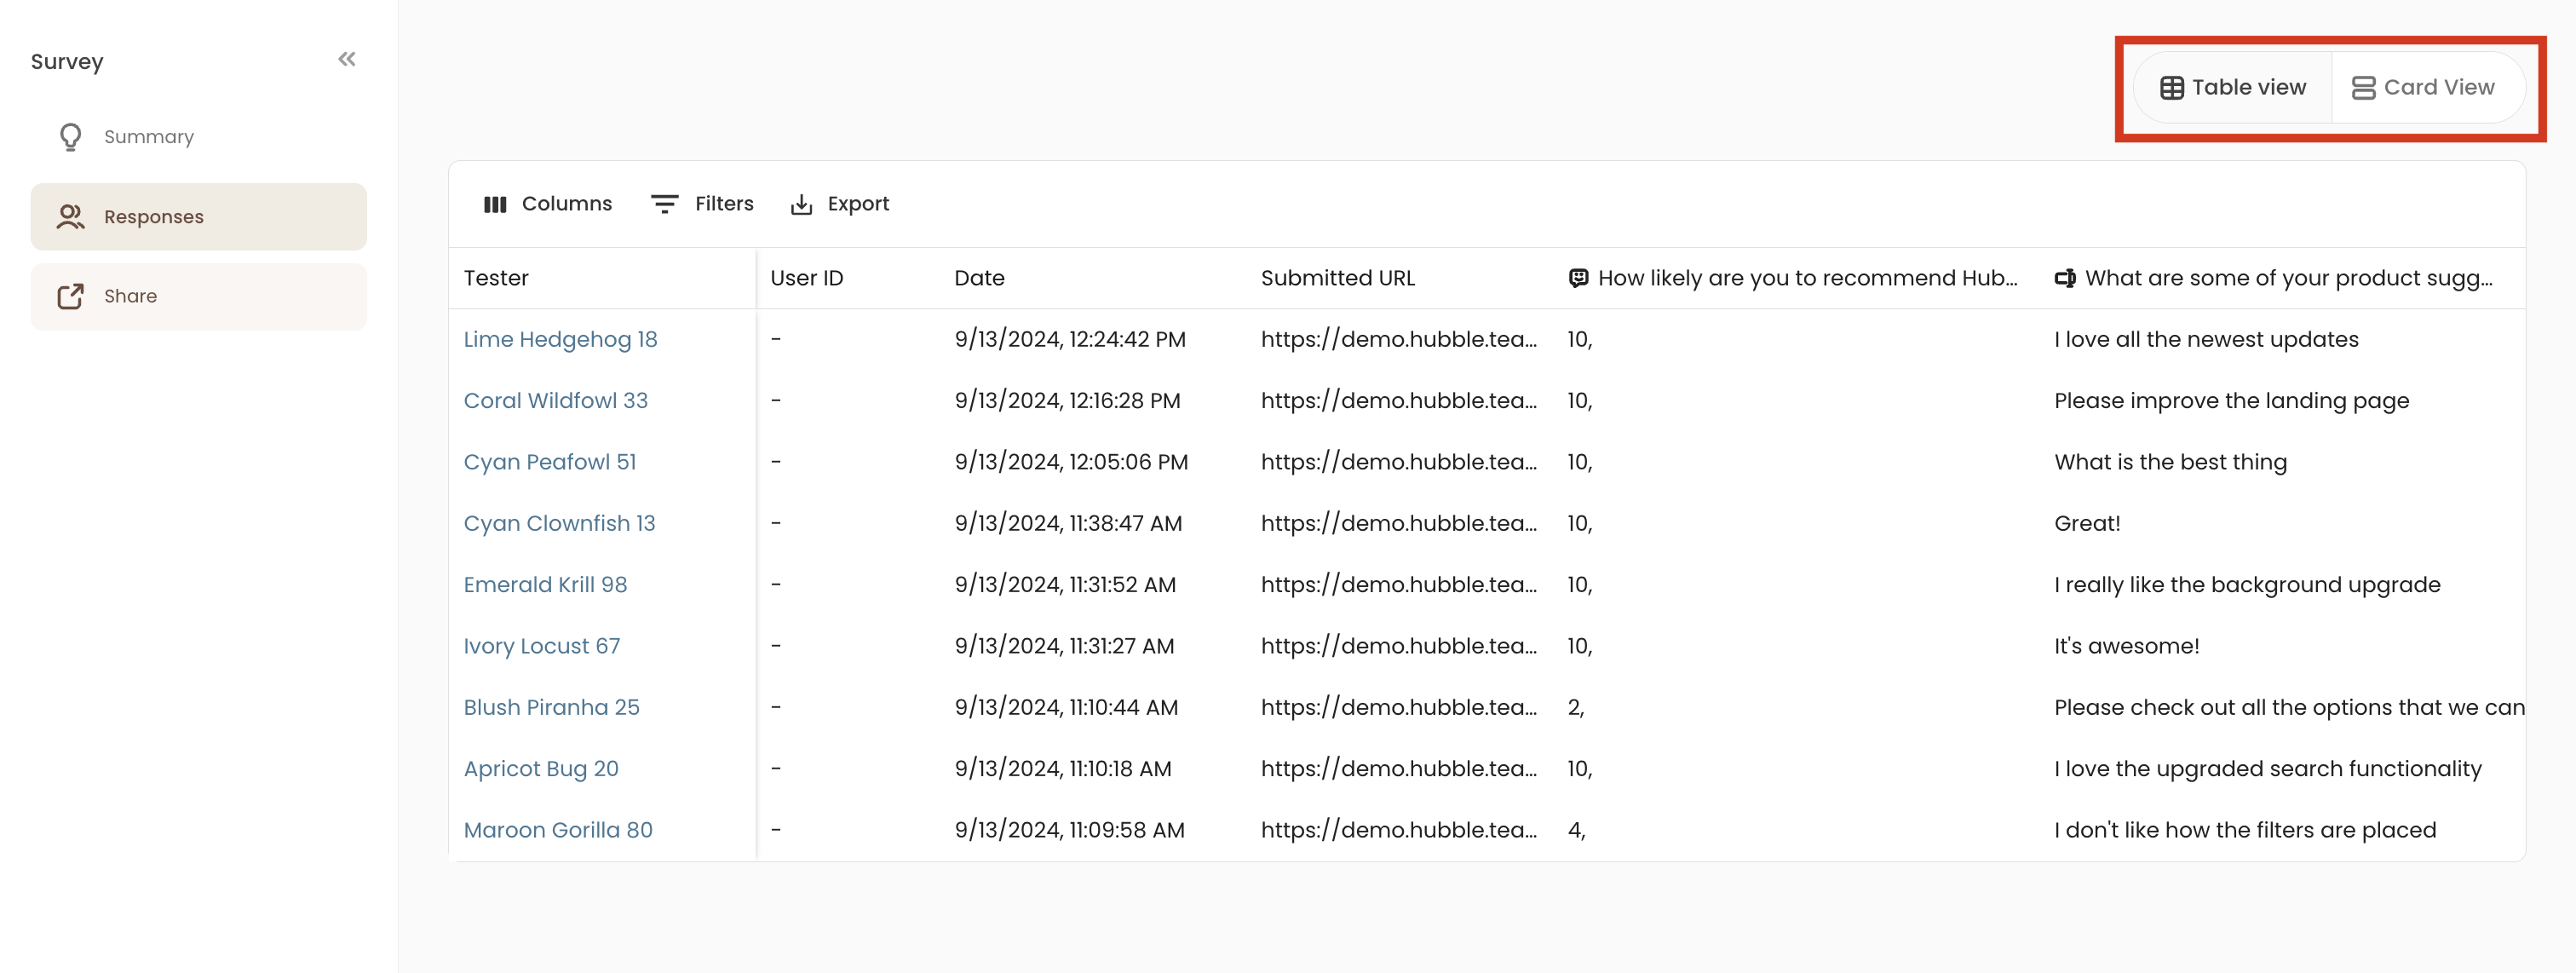Switch to Card View
The width and height of the screenshot is (2576, 973).
[2428, 88]
